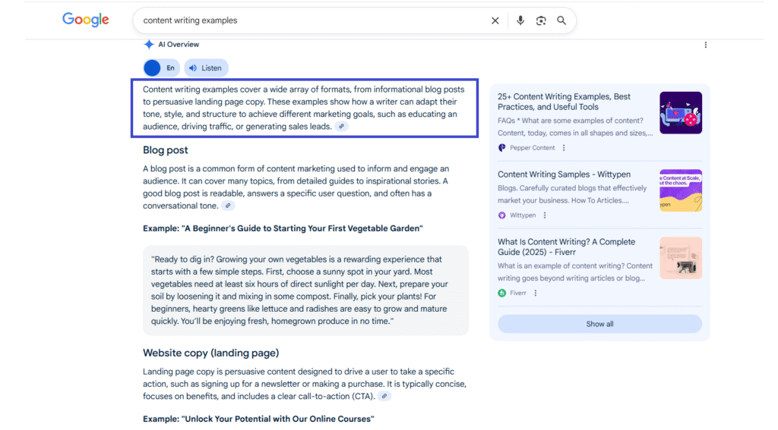
Task: Click the Google logo
Action: 85,20
